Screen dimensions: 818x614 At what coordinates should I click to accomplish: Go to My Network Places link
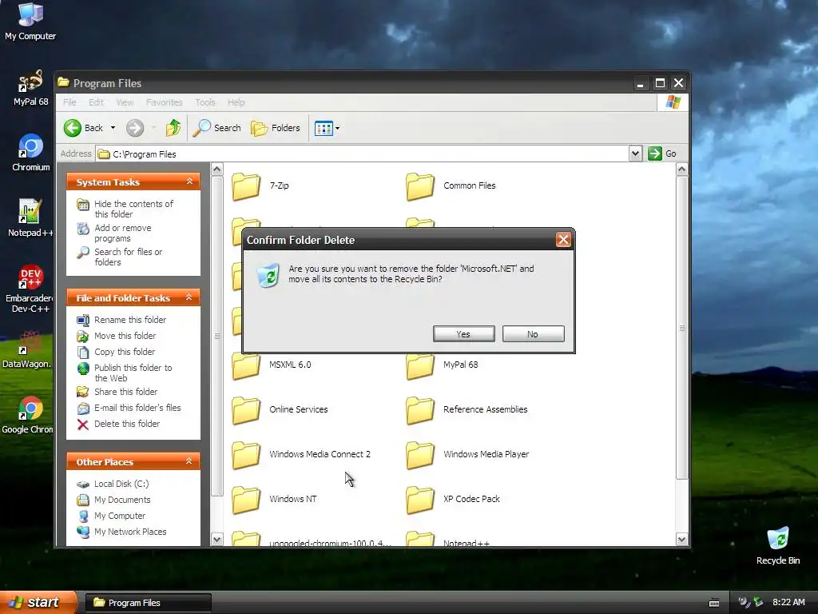pyautogui.click(x=130, y=532)
